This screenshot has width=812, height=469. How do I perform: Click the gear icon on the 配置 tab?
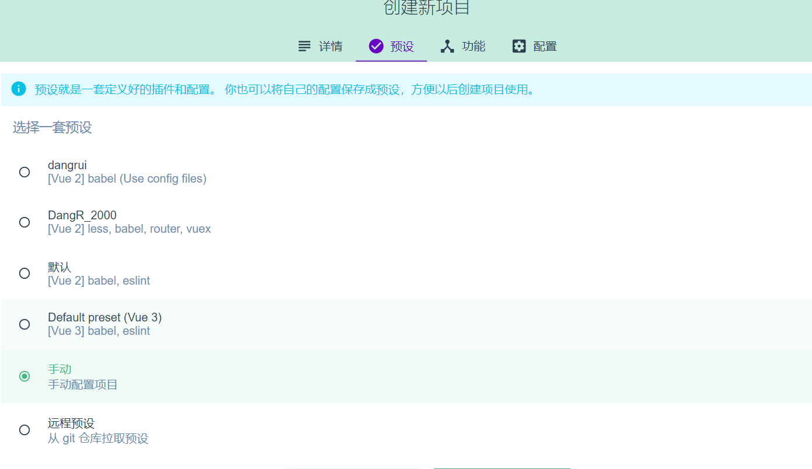click(519, 46)
